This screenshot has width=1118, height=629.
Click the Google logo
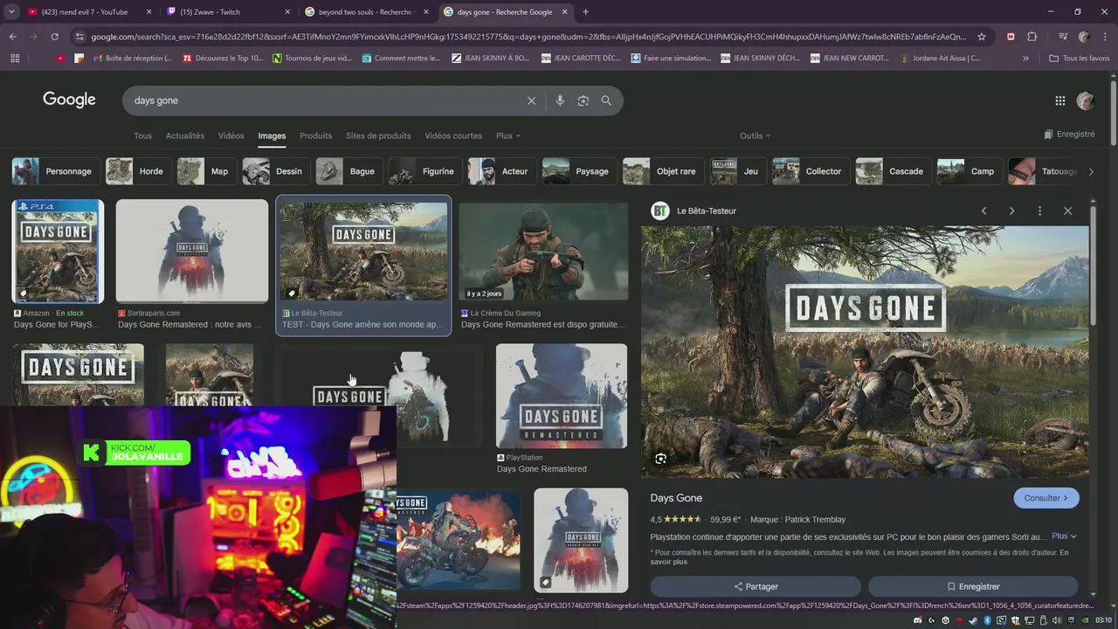[x=69, y=100]
